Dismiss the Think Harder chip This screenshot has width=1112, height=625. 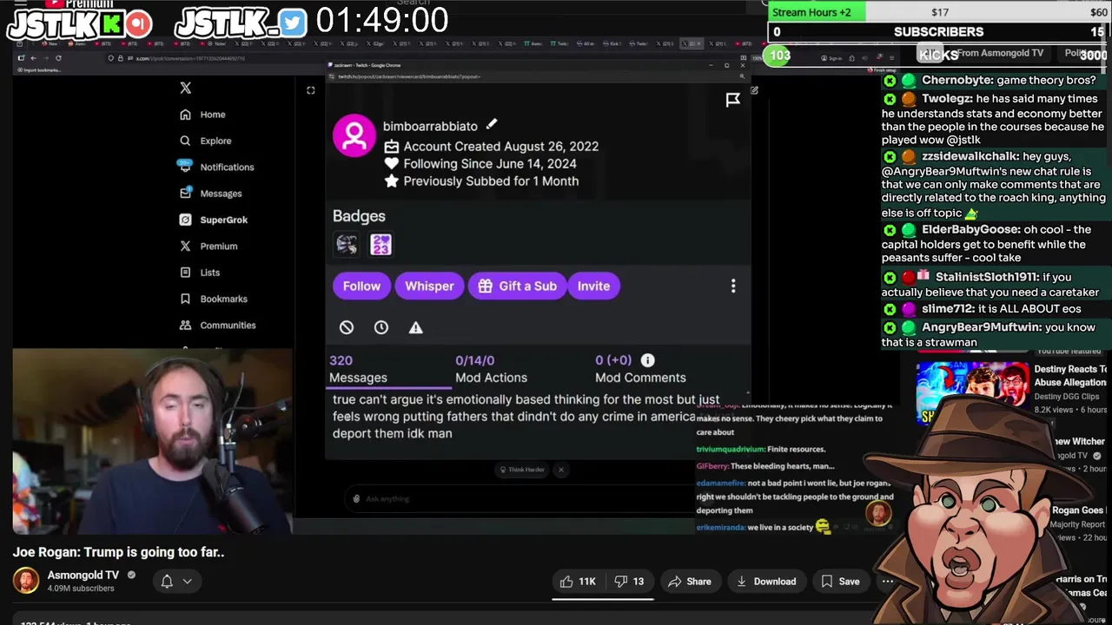[560, 470]
